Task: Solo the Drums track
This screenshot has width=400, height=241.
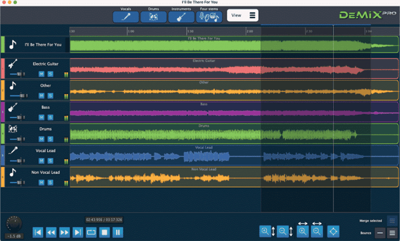Action: tap(50, 139)
